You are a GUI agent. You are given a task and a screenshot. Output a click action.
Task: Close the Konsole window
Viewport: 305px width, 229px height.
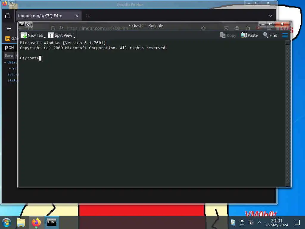pyautogui.click(x=282, y=24)
